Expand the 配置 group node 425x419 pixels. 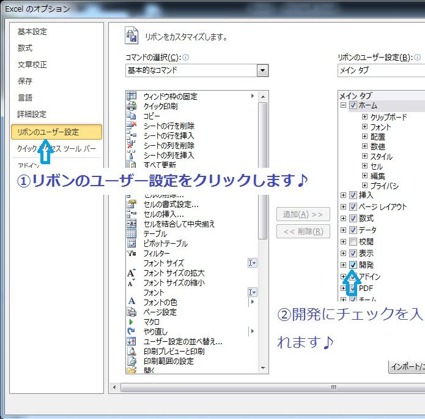click(364, 137)
